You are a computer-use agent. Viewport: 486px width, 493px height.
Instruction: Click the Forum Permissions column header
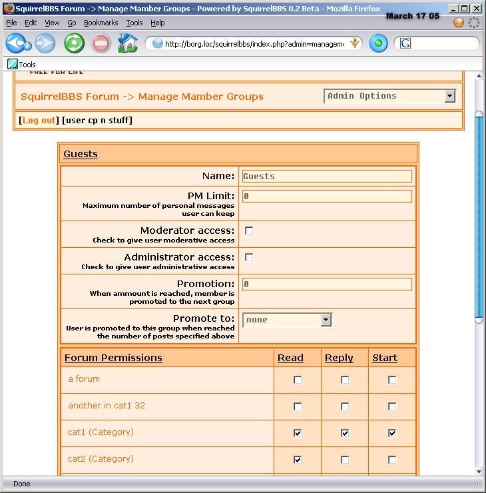[113, 358]
